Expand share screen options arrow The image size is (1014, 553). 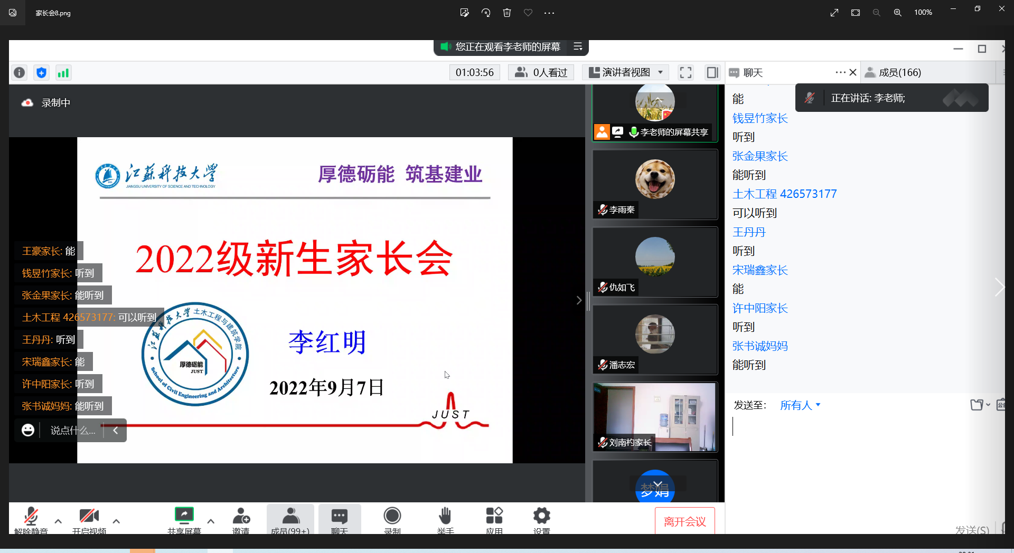click(211, 521)
